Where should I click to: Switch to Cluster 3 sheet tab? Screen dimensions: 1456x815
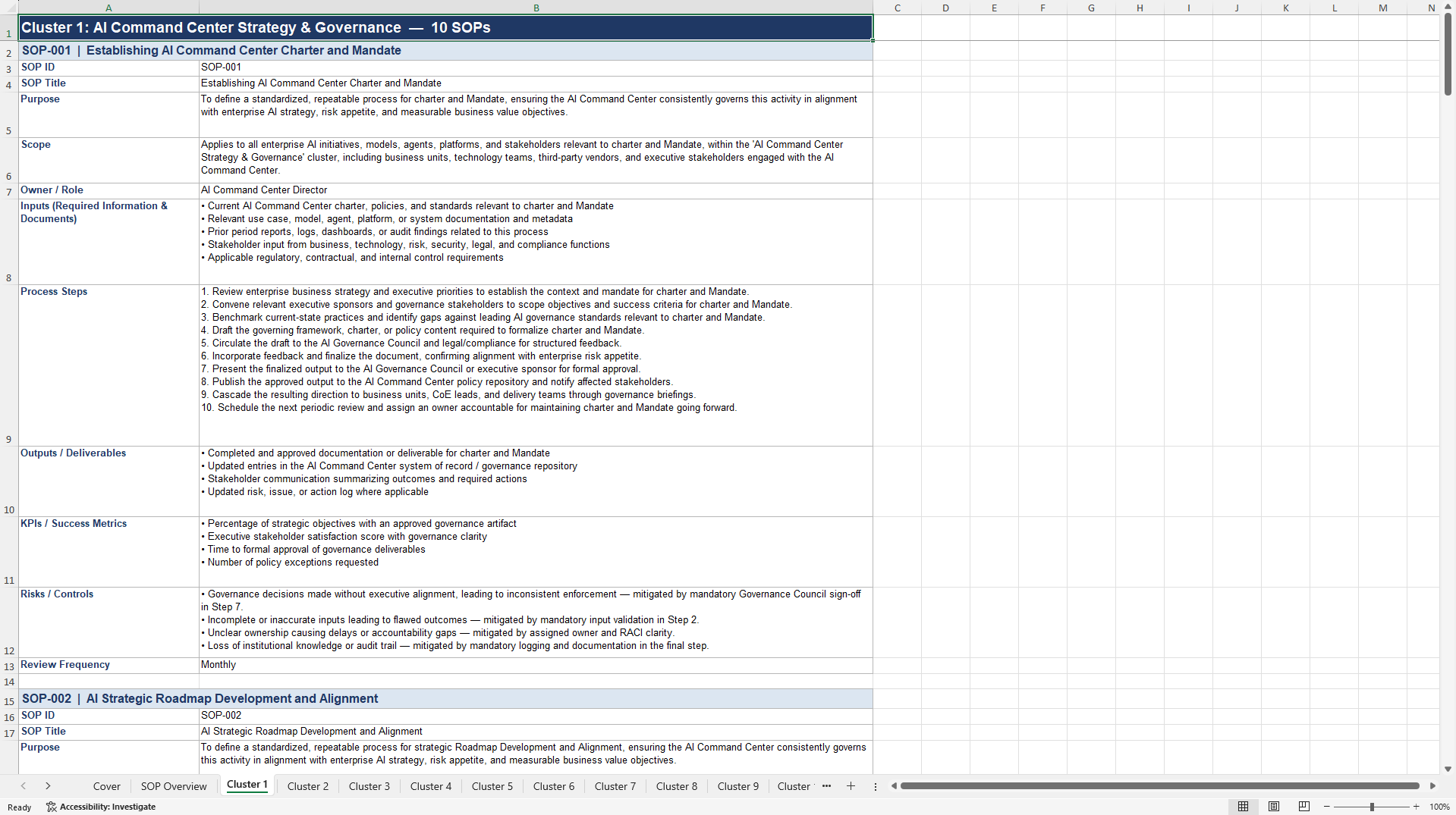(370, 786)
